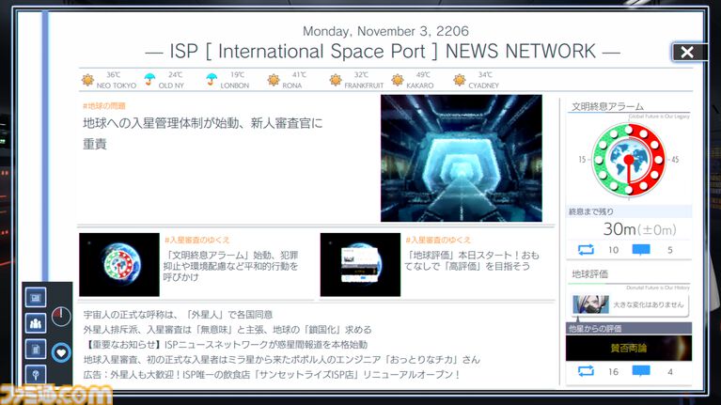Click the 49℃ KAKARO temperature
The height and width of the screenshot is (405, 721).
point(423,75)
